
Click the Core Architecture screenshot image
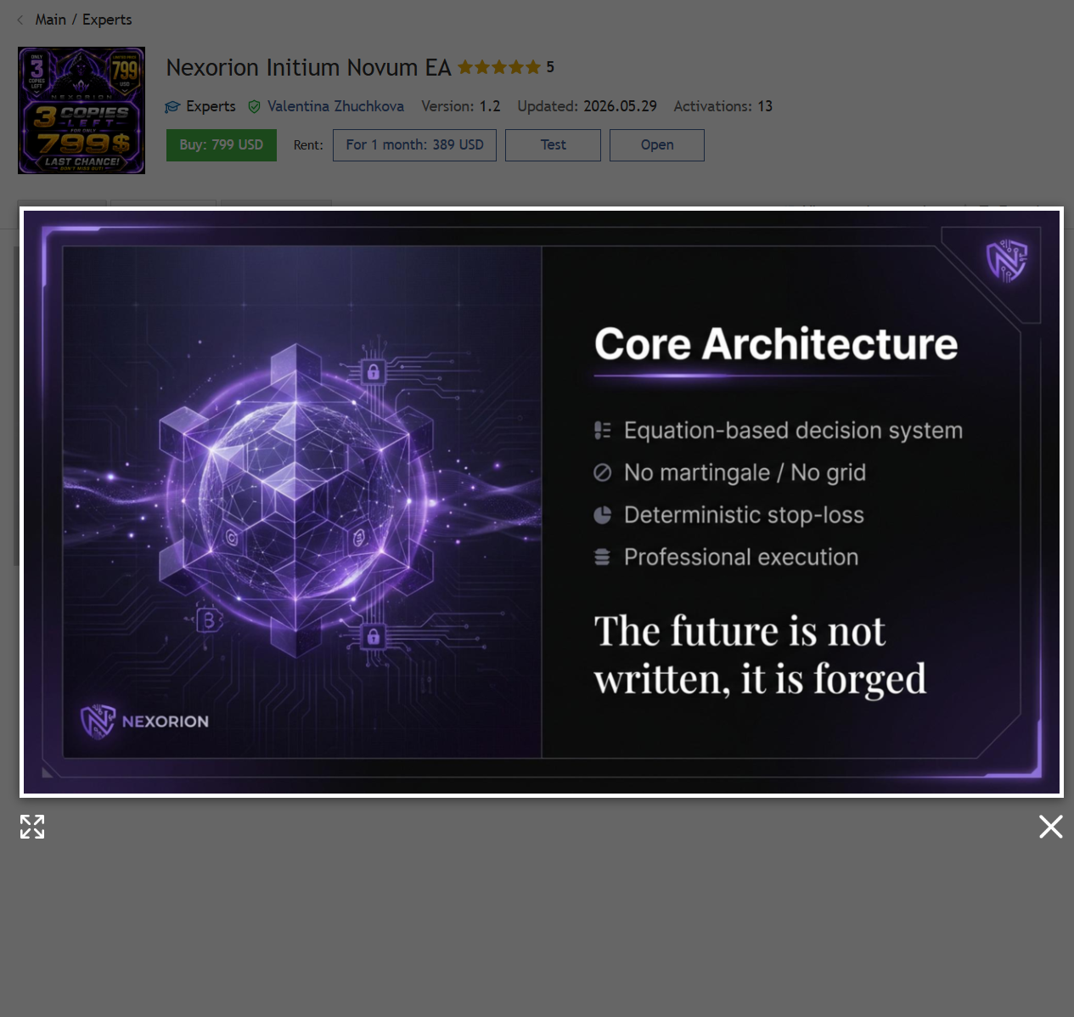tap(542, 502)
